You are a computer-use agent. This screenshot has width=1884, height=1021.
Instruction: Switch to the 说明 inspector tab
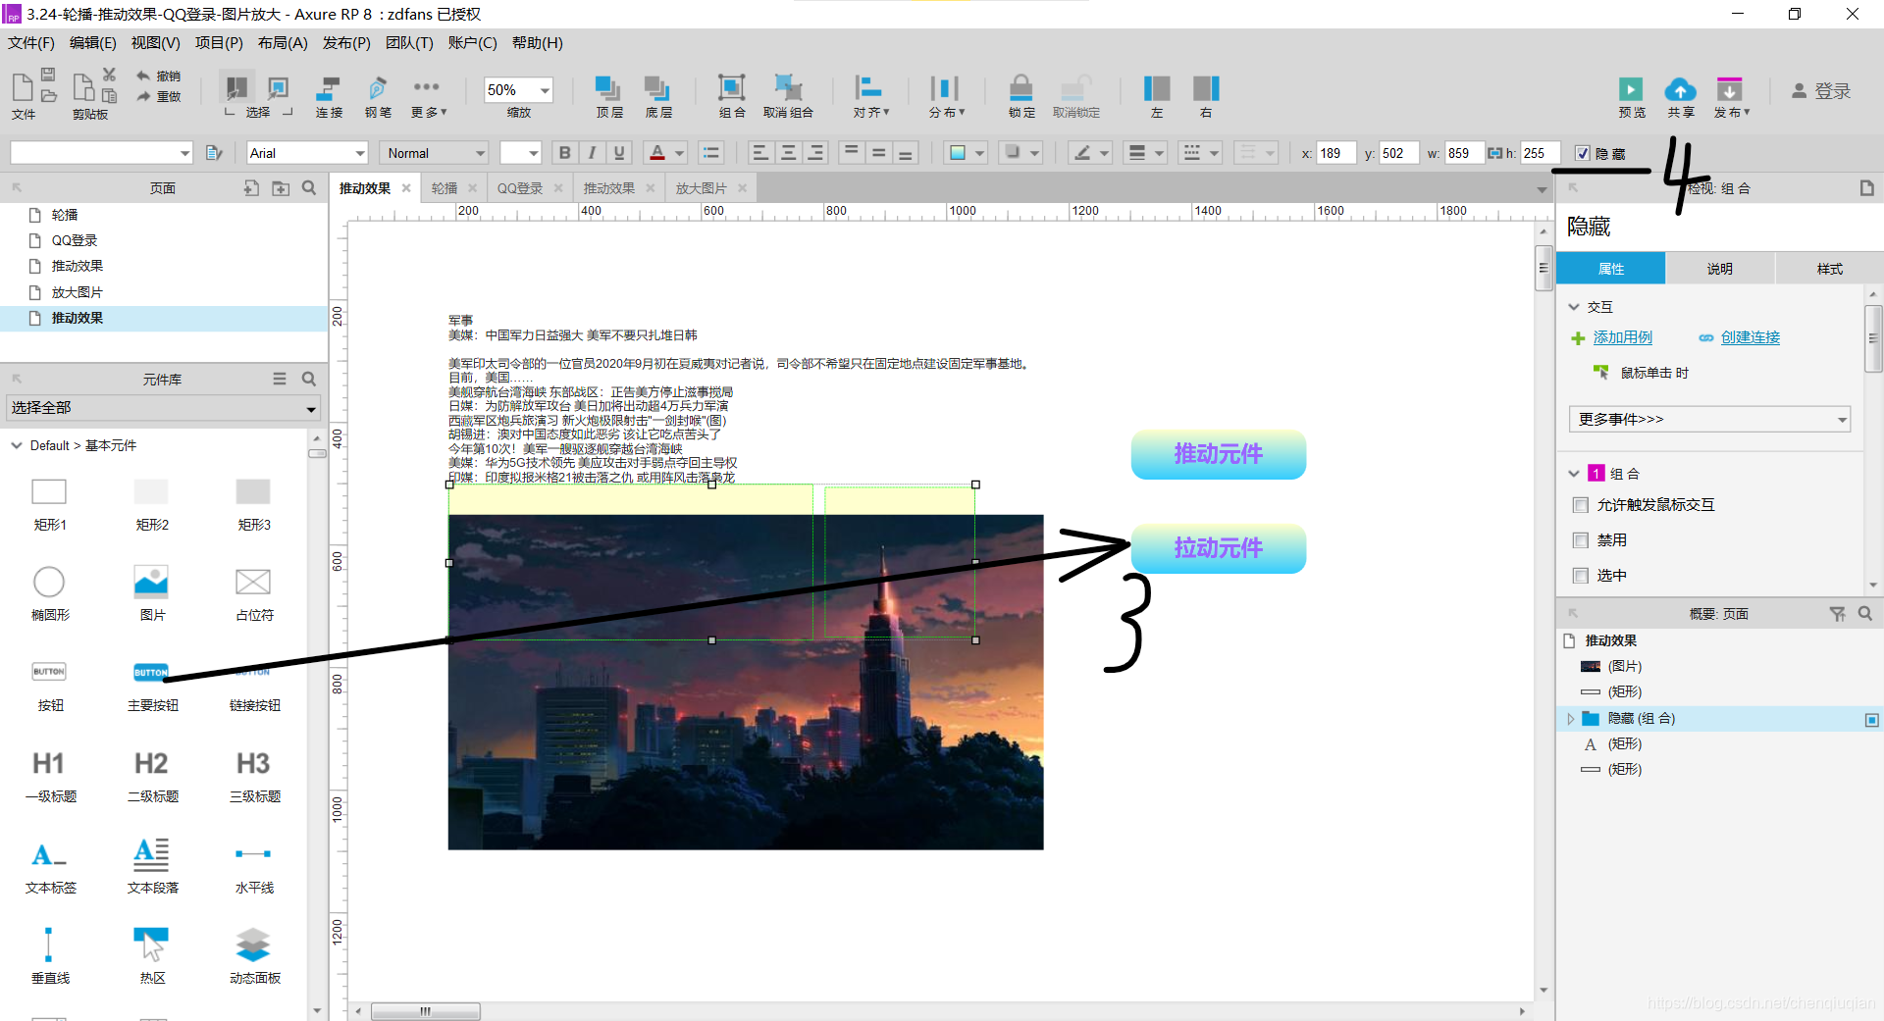coord(1719,269)
